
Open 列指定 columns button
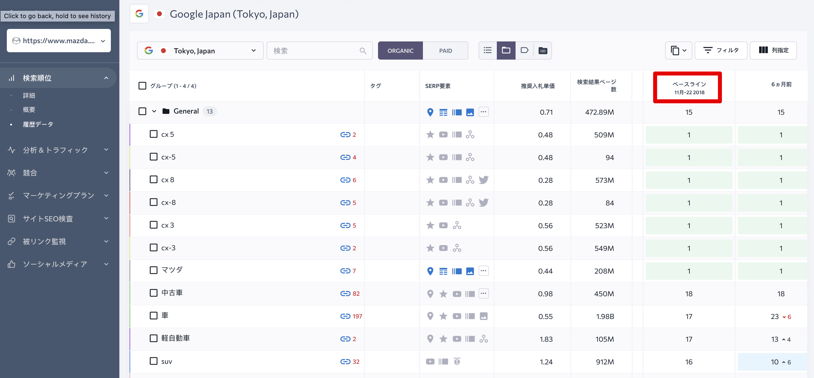773,51
